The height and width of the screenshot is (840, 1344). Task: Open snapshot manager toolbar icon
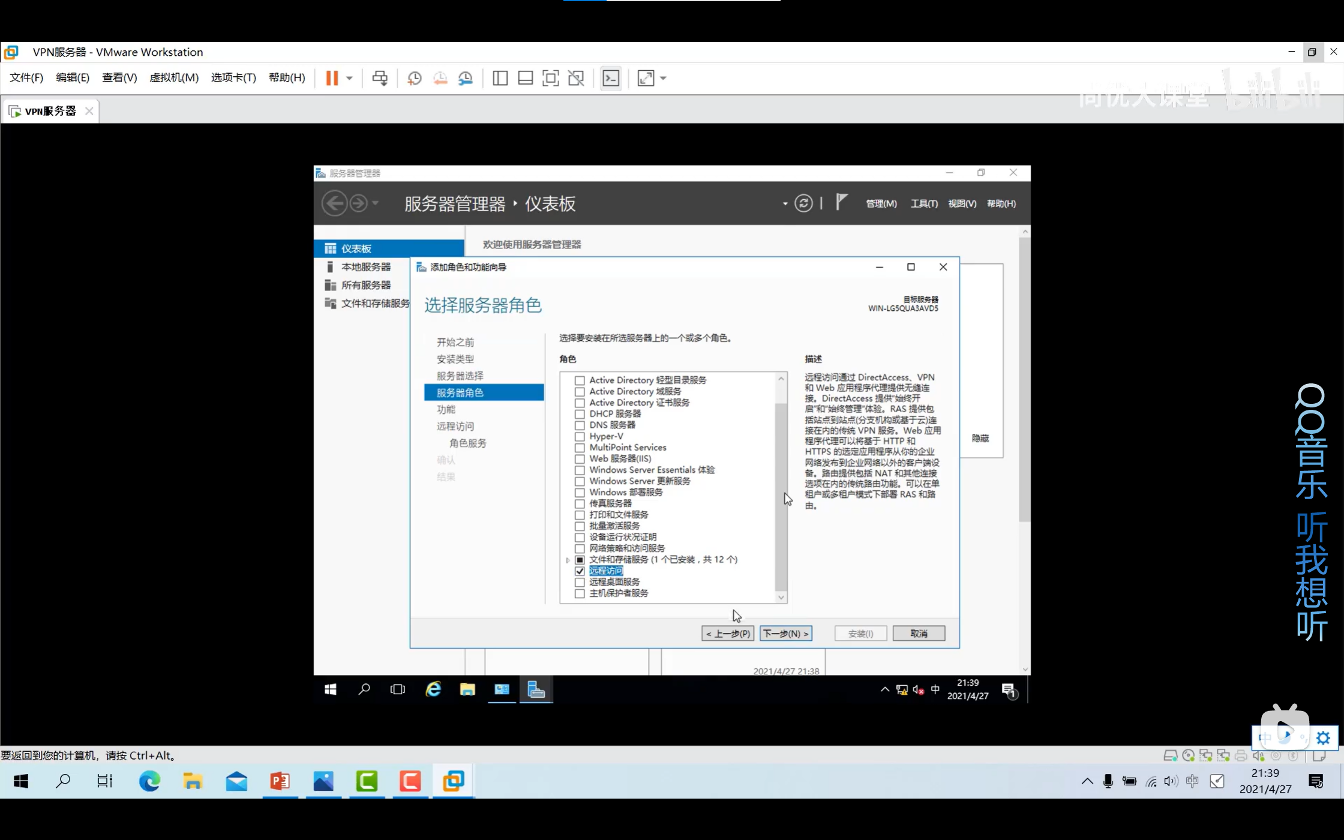tap(466, 78)
